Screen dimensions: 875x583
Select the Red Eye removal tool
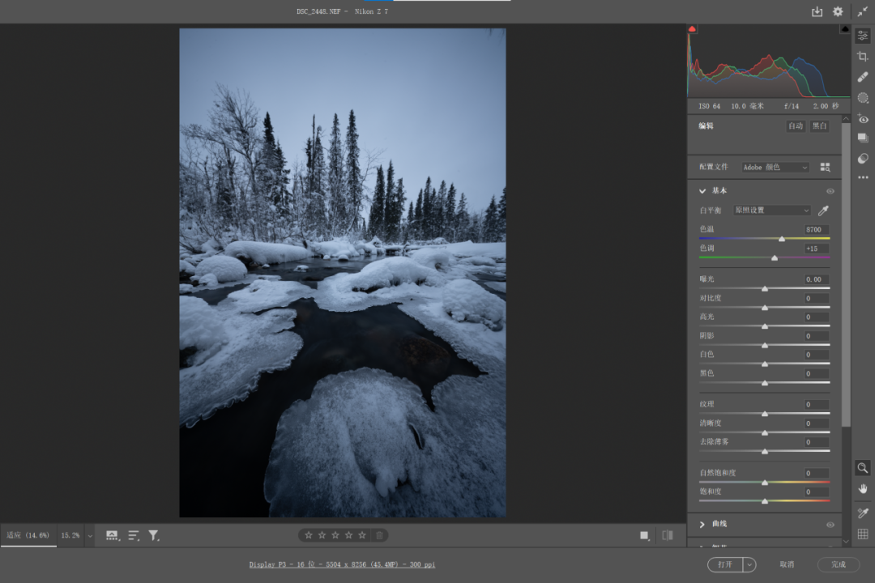863,119
